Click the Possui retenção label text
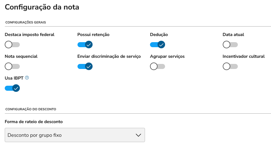The height and width of the screenshot is (146, 271). pyautogui.click(x=93, y=35)
